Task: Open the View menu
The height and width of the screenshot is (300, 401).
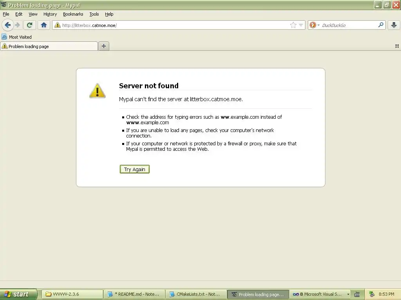Action: [33, 14]
